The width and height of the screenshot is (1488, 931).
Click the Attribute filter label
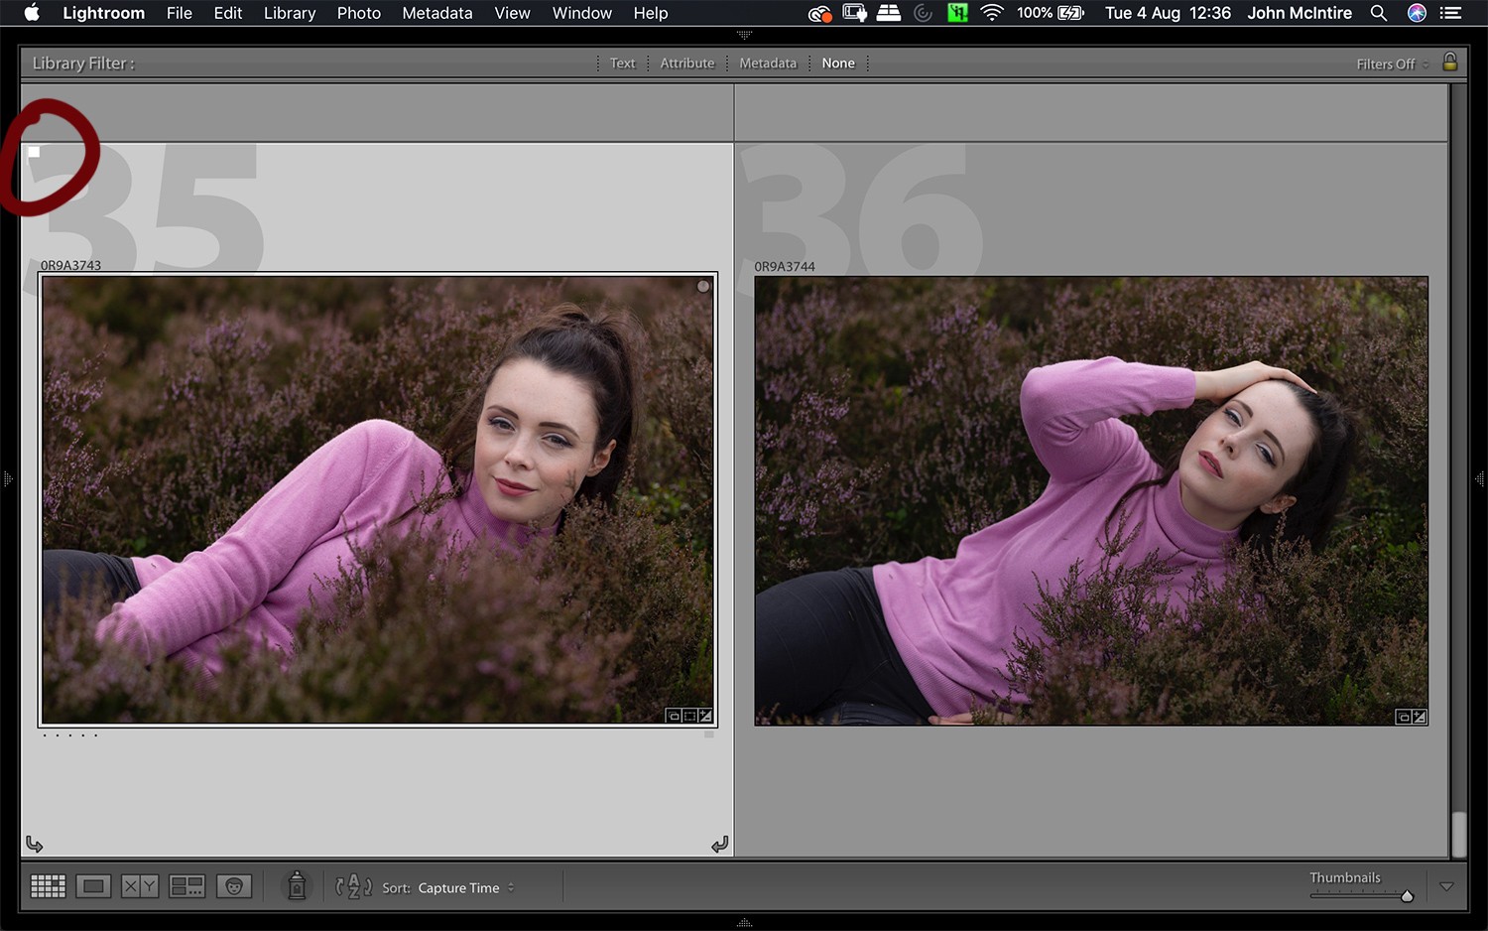point(686,63)
